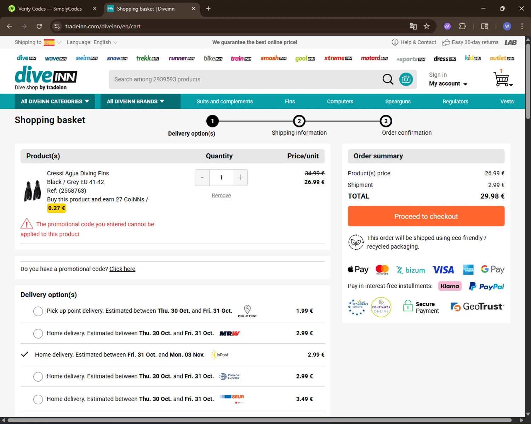This screenshot has width=531, height=424.
Task: Decrease product quantity with minus
Action: (x=202, y=177)
